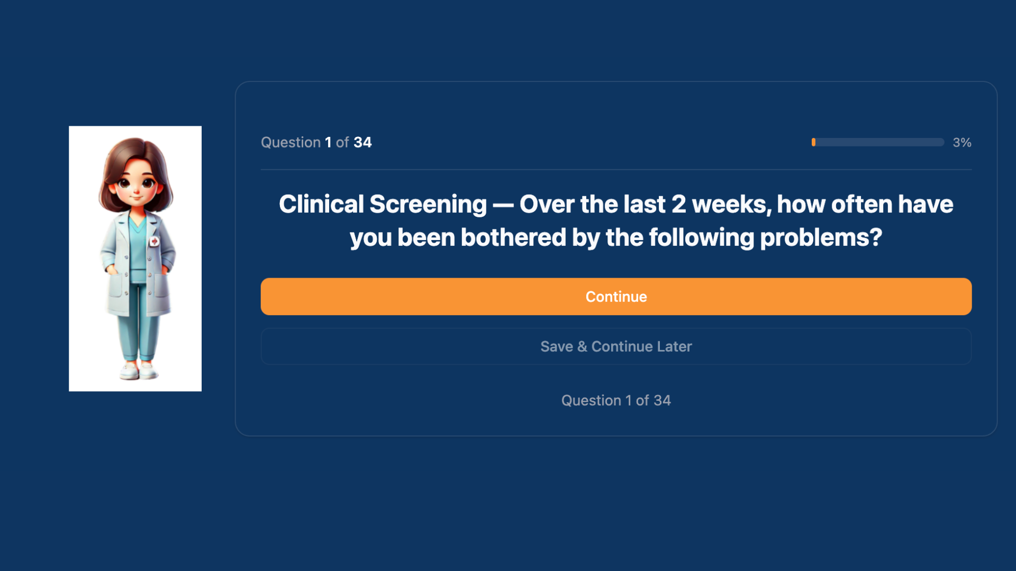The height and width of the screenshot is (571, 1016).
Task: Click the "Clinical Screening" heading text
Action: (x=383, y=204)
